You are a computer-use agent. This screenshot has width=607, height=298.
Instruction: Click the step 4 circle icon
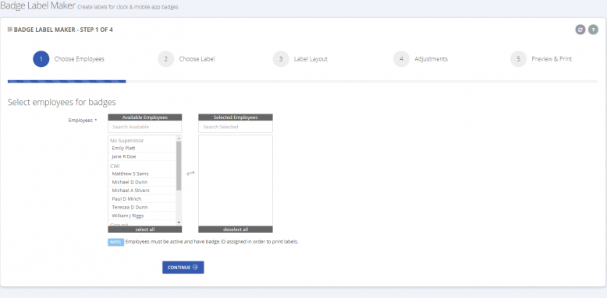point(402,59)
